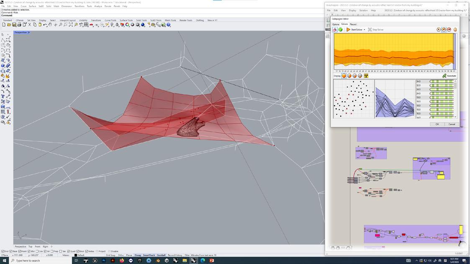
Task: Click Cancel in the Galapagos Editor
Action: [452, 124]
